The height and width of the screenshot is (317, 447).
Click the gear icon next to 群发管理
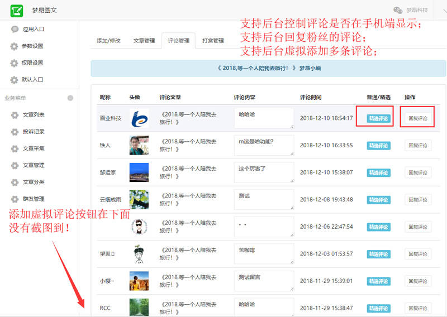15,199
